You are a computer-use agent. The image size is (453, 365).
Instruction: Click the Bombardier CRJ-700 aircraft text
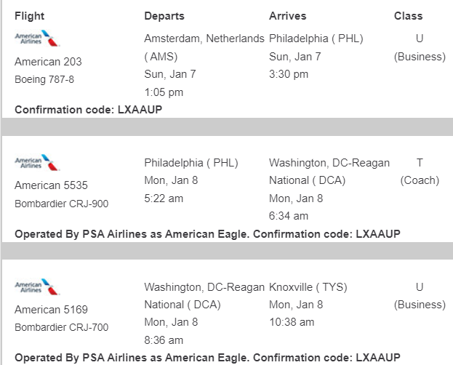[61, 327]
